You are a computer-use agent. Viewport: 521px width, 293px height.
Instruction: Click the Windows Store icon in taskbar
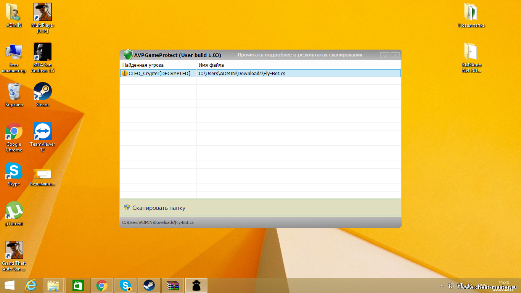[x=78, y=285]
